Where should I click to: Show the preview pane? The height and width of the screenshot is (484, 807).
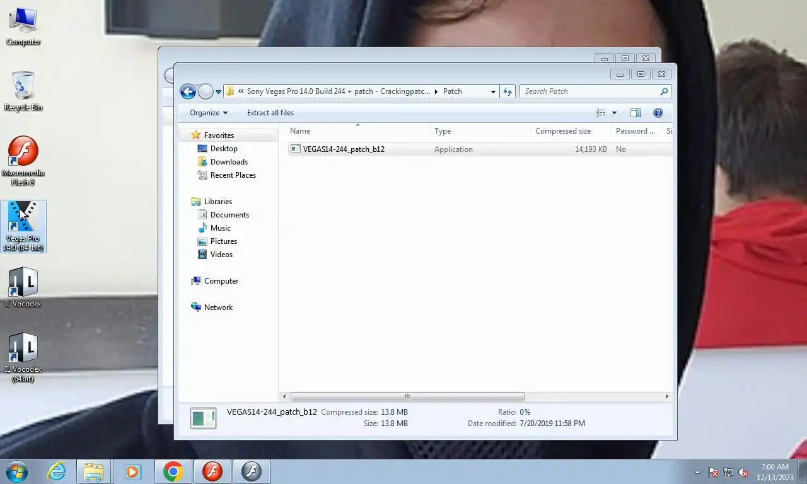636,113
